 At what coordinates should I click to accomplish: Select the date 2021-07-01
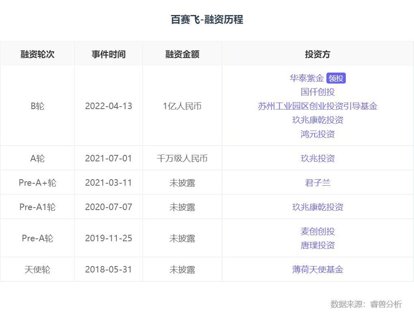tap(108, 158)
